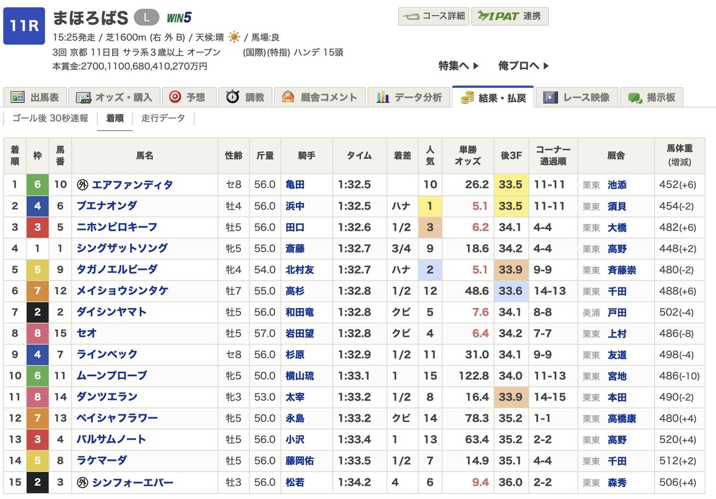This screenshot has height=499, width=716.
Task: Click the 単勝オッズ column header
Action: click(468, 155)
